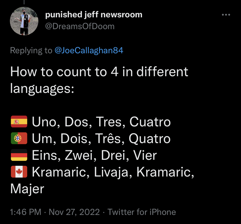
Task: Select the 'Uno, Dos, Tres, Cuatro' line
Action: [x=101, y=122]
